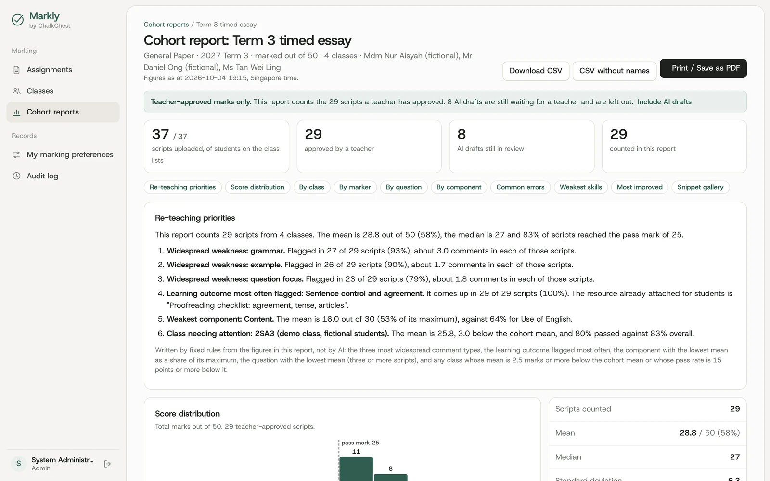Viewport: 770px width, 481px height.
Task: Select the By component chip
Action: [x=459, y=187]
